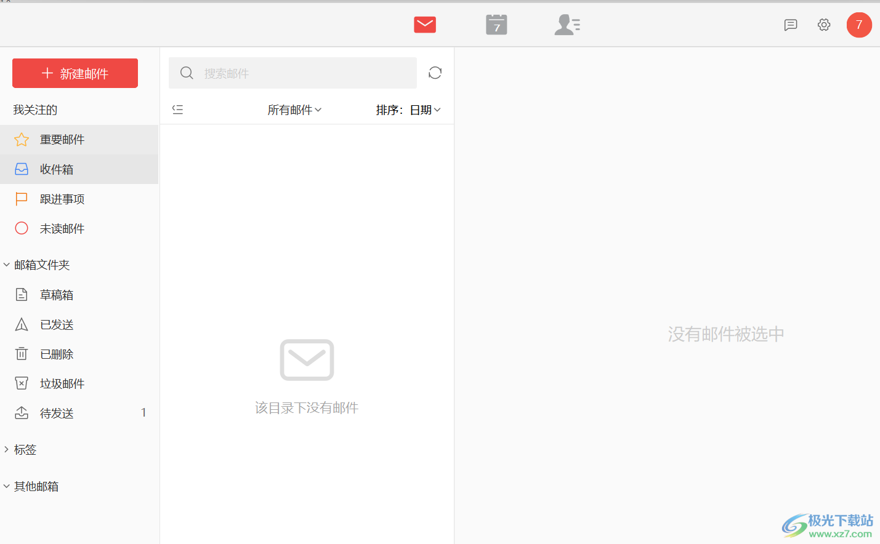
Task: Open the Mail tab envelope icon
Action: (425, 25)
